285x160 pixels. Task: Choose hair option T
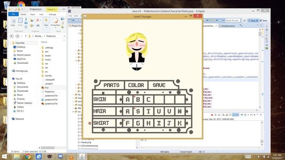coord(148,111)
